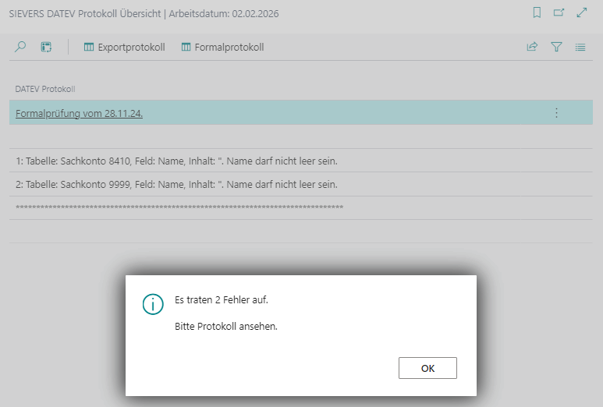Click the magnifier search icon
Screen dimensions: 603x407
pos(21,47)
